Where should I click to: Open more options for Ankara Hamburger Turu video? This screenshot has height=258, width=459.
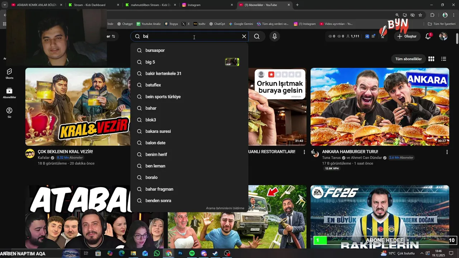tap(447, 152)
